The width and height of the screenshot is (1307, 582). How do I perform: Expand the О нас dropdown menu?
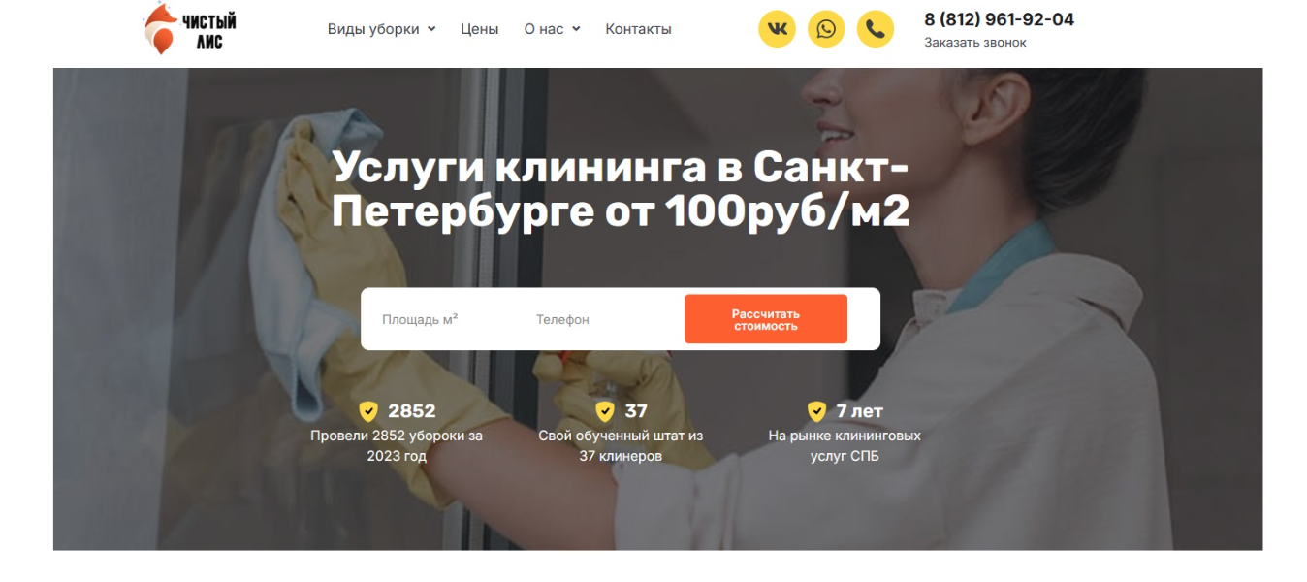click(552, 29)
